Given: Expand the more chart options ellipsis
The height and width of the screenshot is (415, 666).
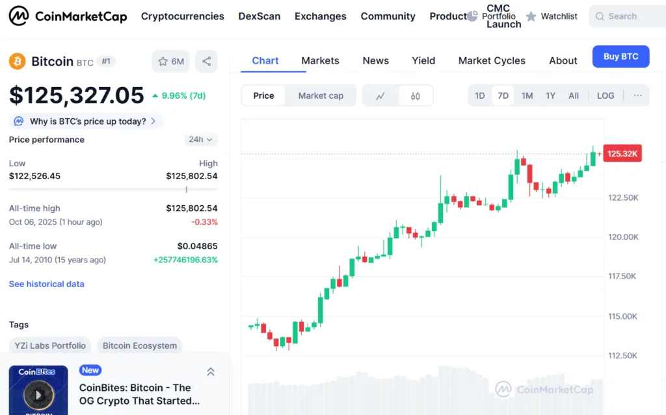Looking at the screenshot, I should [x=636, y=95].
